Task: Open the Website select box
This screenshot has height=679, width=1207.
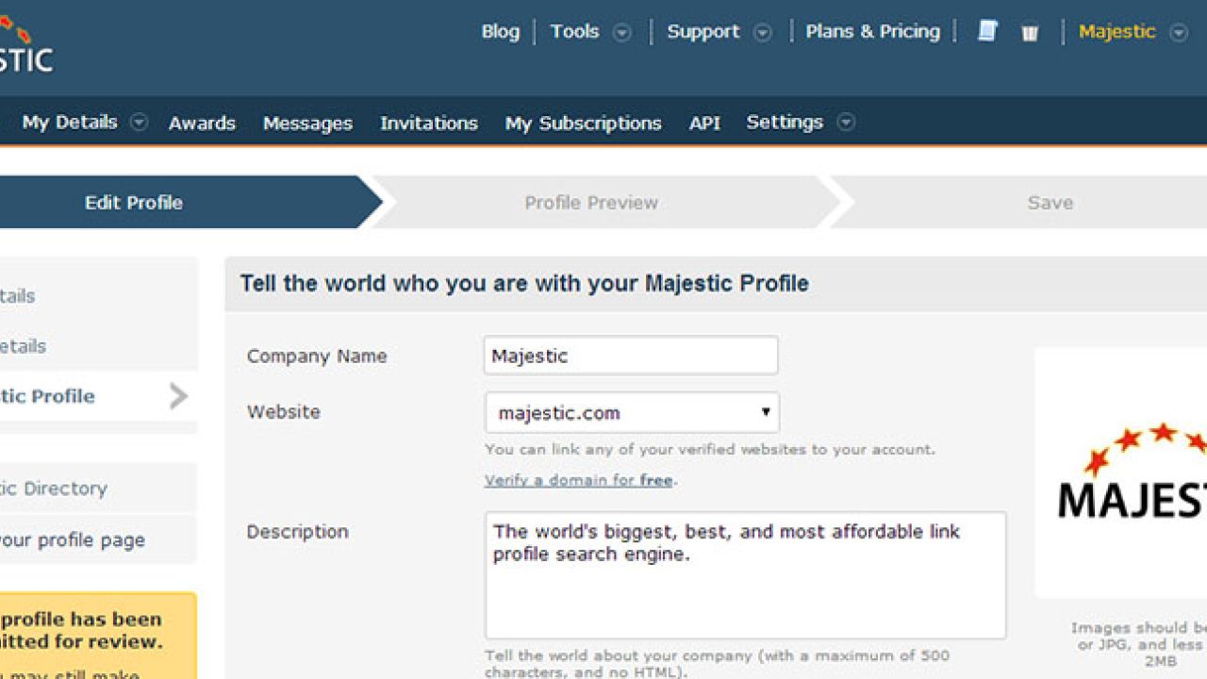Action: pos(632,413)
